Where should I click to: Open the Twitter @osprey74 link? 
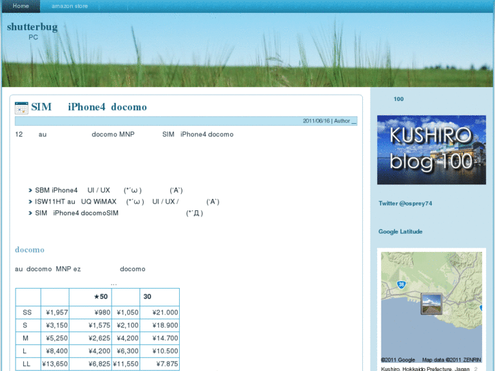point(405,204)
